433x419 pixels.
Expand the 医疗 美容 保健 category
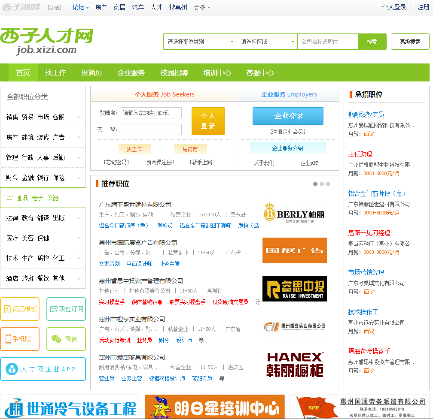(x=43, y=238)
